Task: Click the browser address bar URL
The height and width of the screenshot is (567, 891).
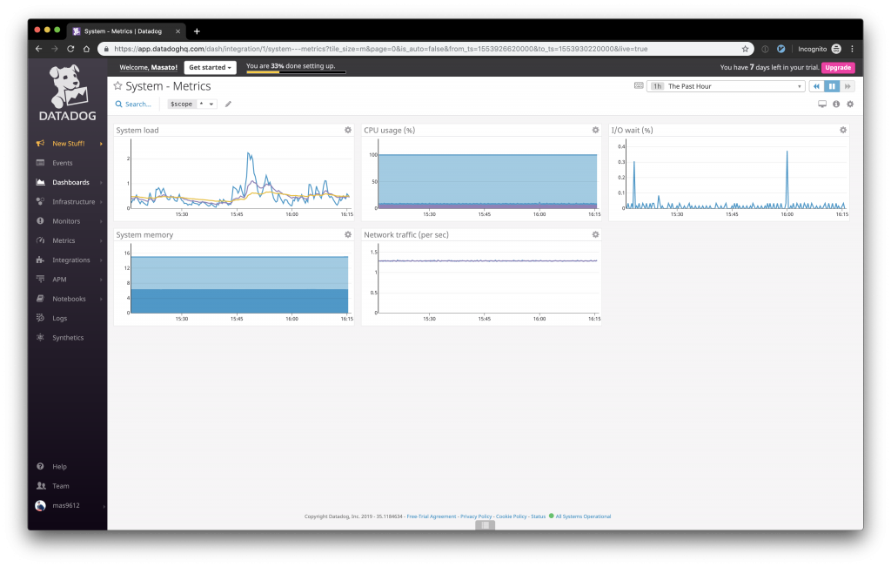Action: [381, 49]
